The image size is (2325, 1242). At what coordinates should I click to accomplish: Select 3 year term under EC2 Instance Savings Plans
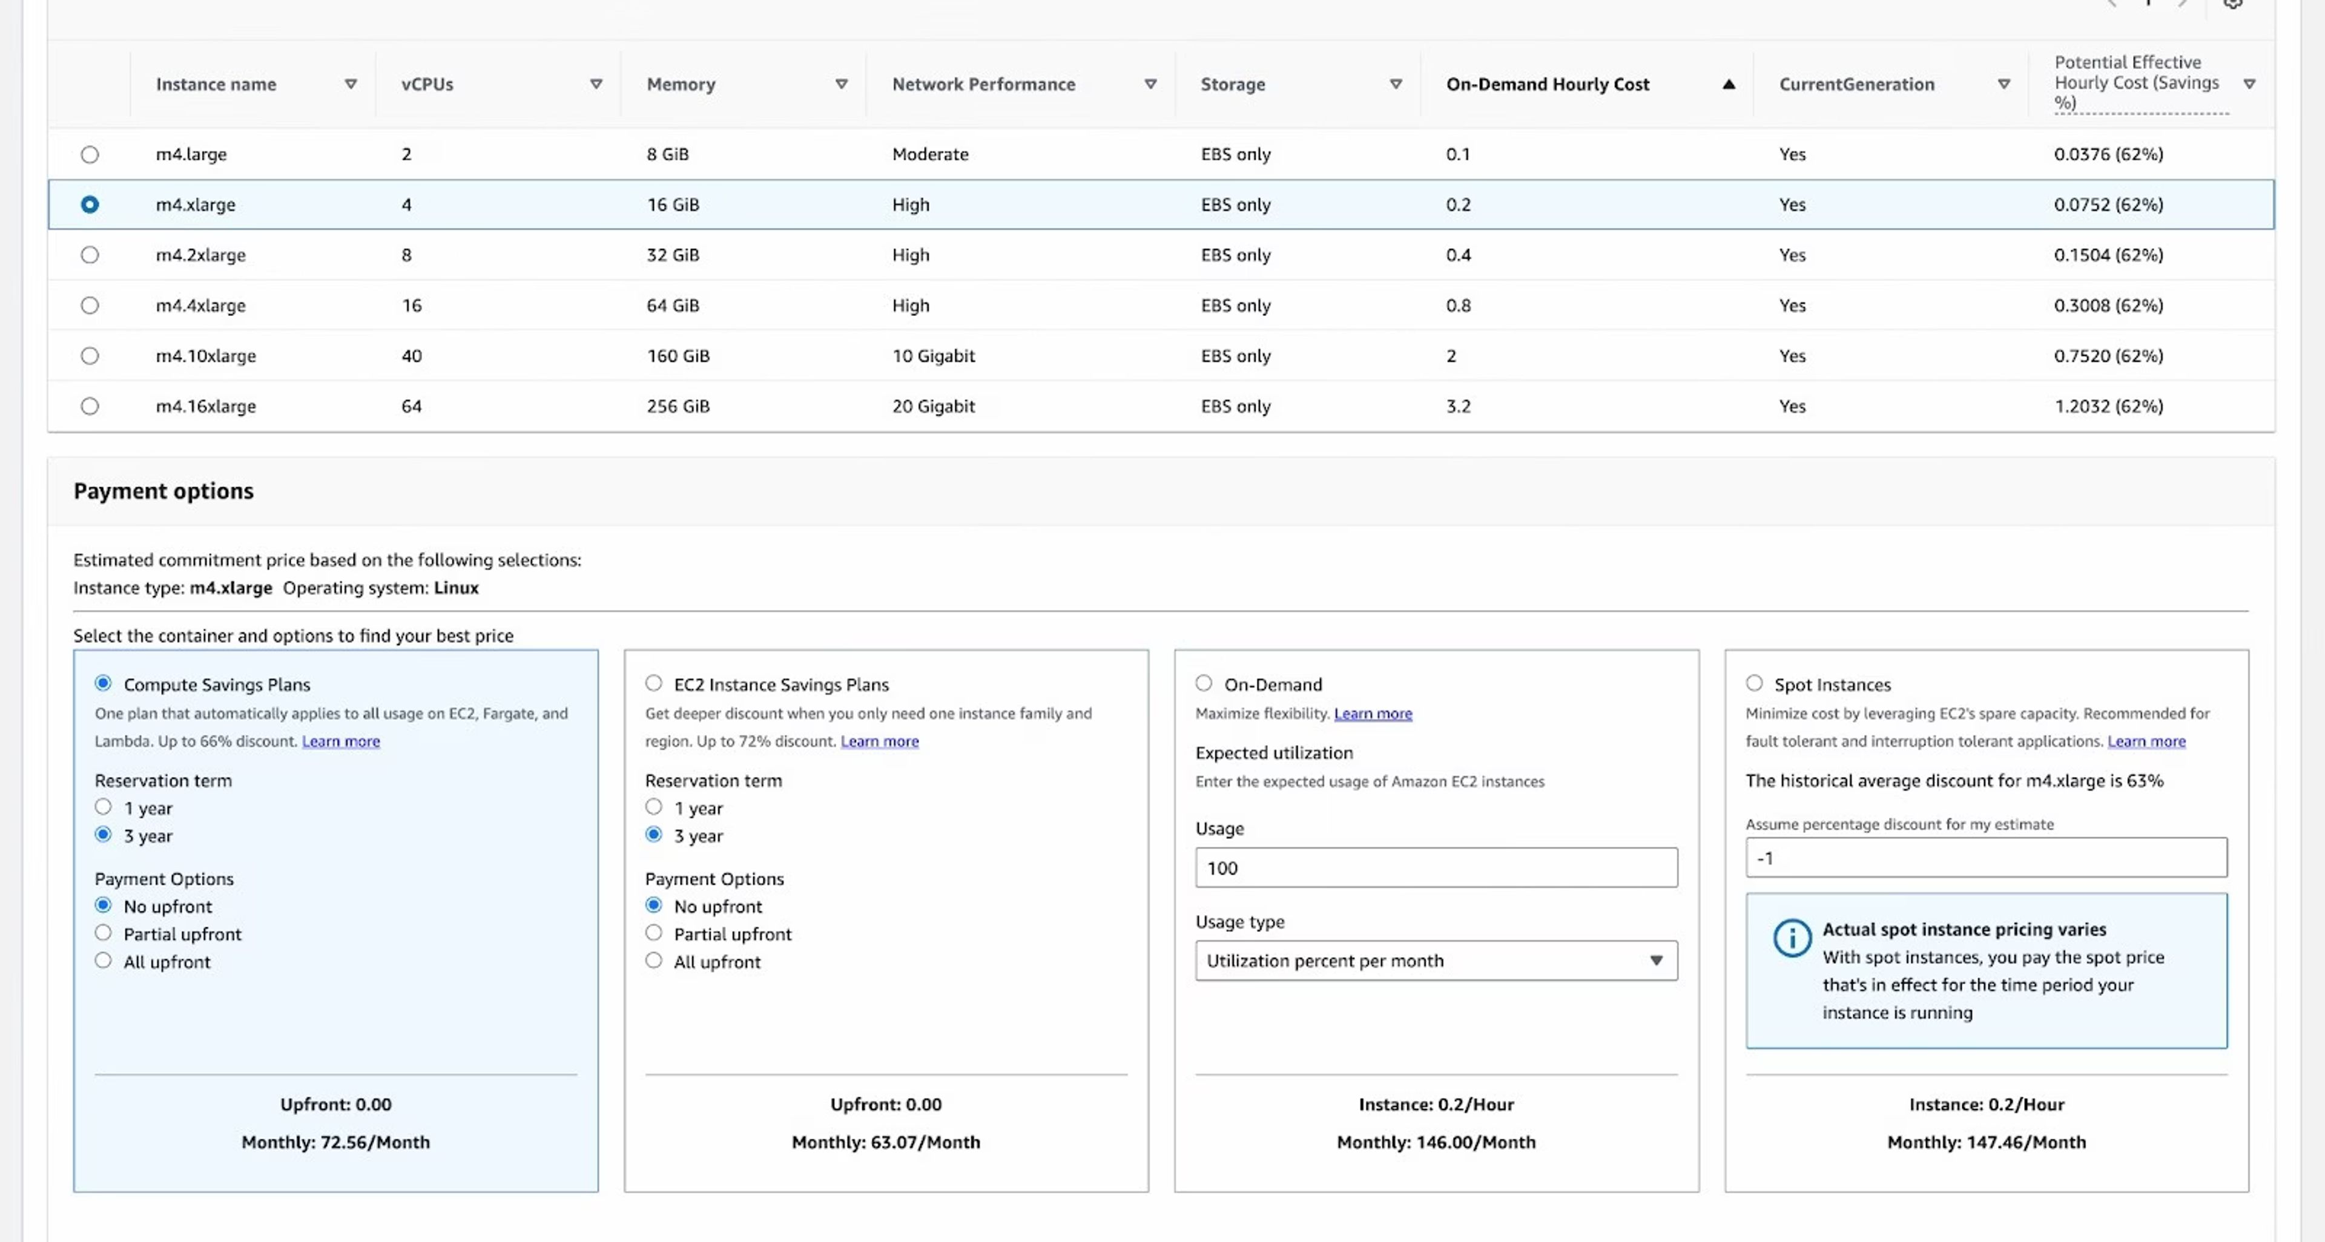[653, 834]
